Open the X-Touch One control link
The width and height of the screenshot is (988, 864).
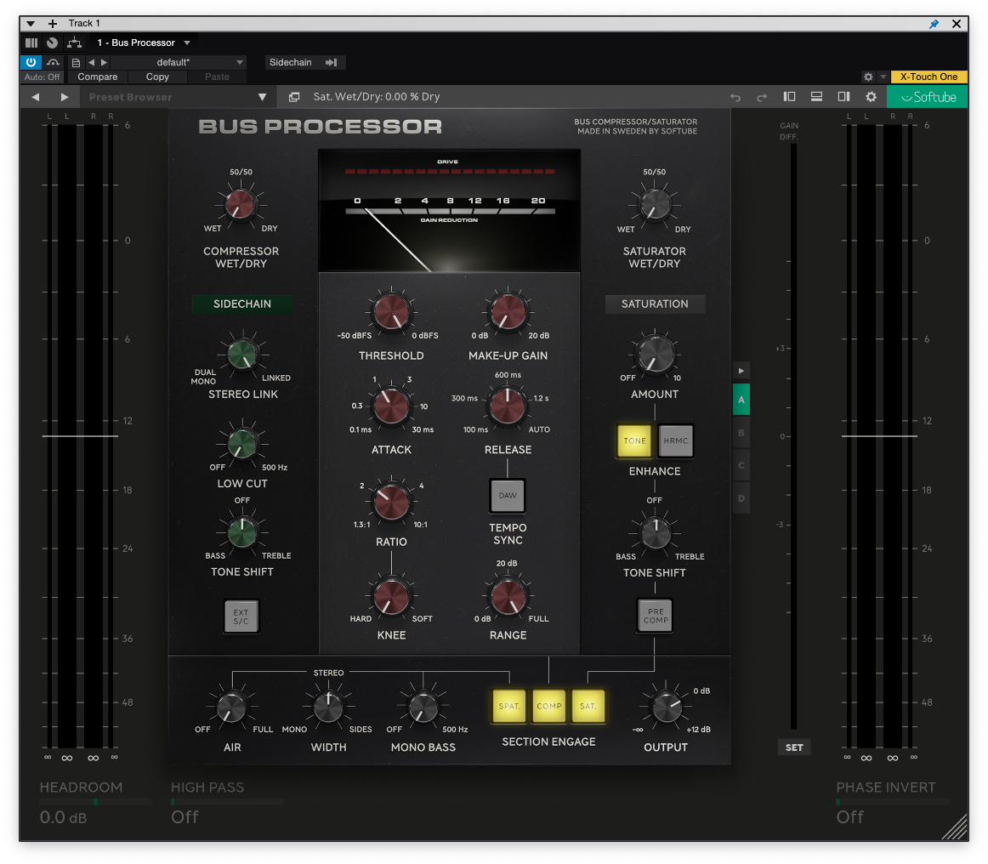[928, 77]
